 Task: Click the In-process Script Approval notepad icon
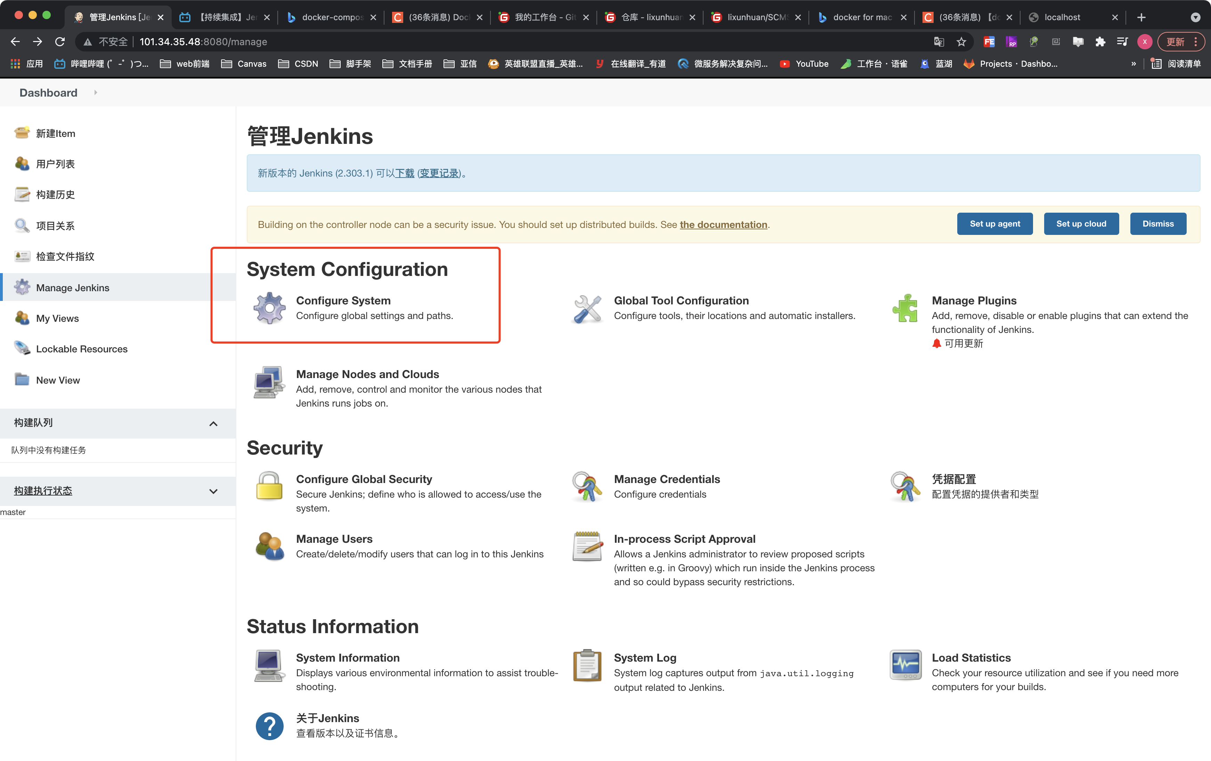pyautogui.click(x=587, y=546)
